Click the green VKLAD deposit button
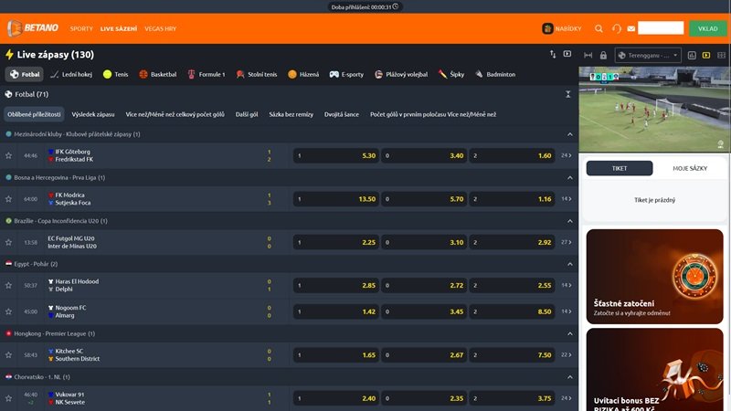 click(x=707, y=28)
